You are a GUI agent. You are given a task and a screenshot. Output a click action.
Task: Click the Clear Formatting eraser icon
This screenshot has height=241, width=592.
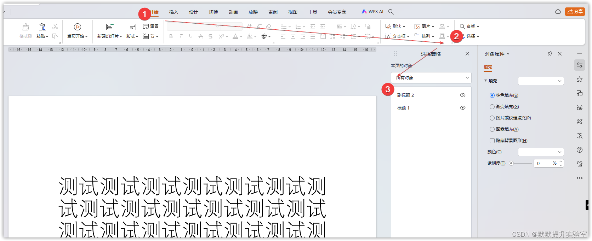click(x=268, y=27)
